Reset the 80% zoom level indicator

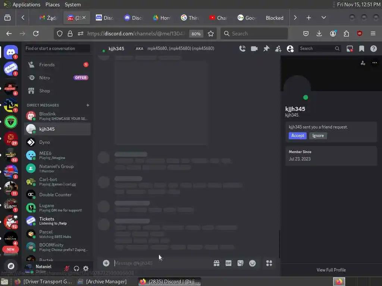pyautogui.click(x=196, y=34)
